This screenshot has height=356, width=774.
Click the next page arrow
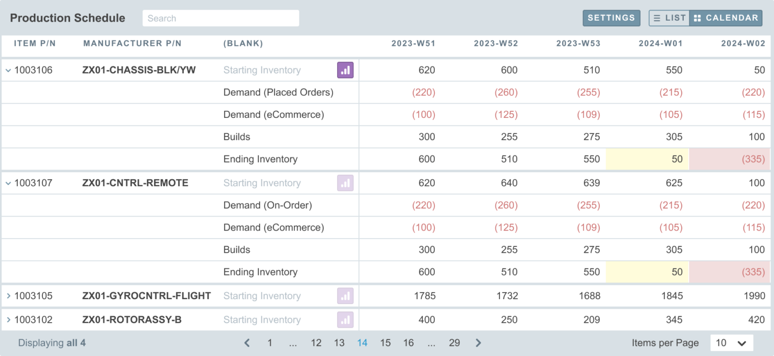478,343
